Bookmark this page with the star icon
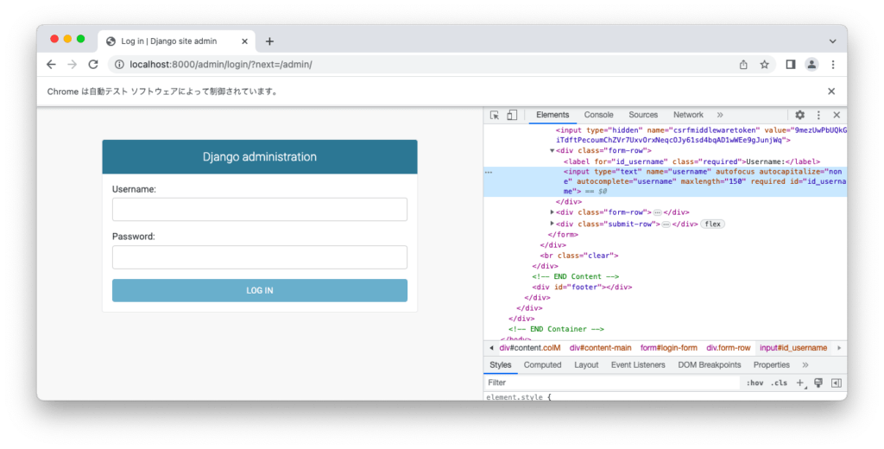Screen dimensions: 884x449 click(764, 65)
